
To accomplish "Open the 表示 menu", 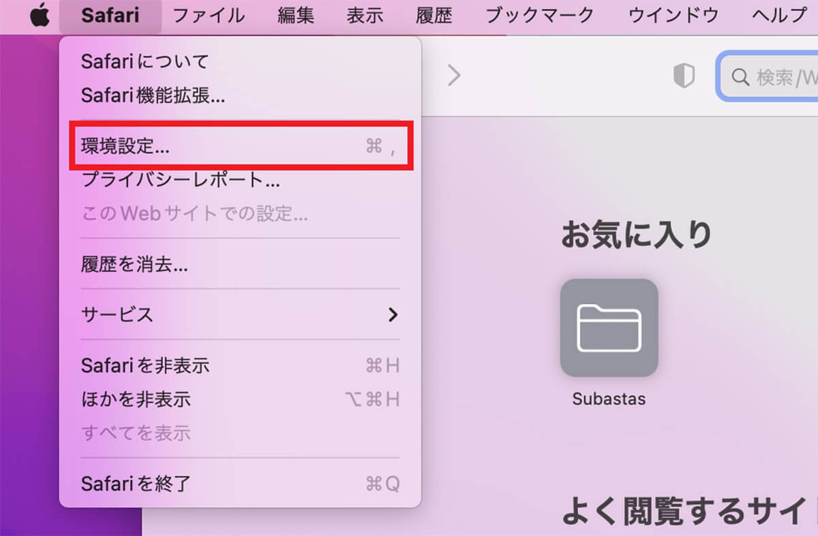I will pyautogui.click(x=365, y=15).
